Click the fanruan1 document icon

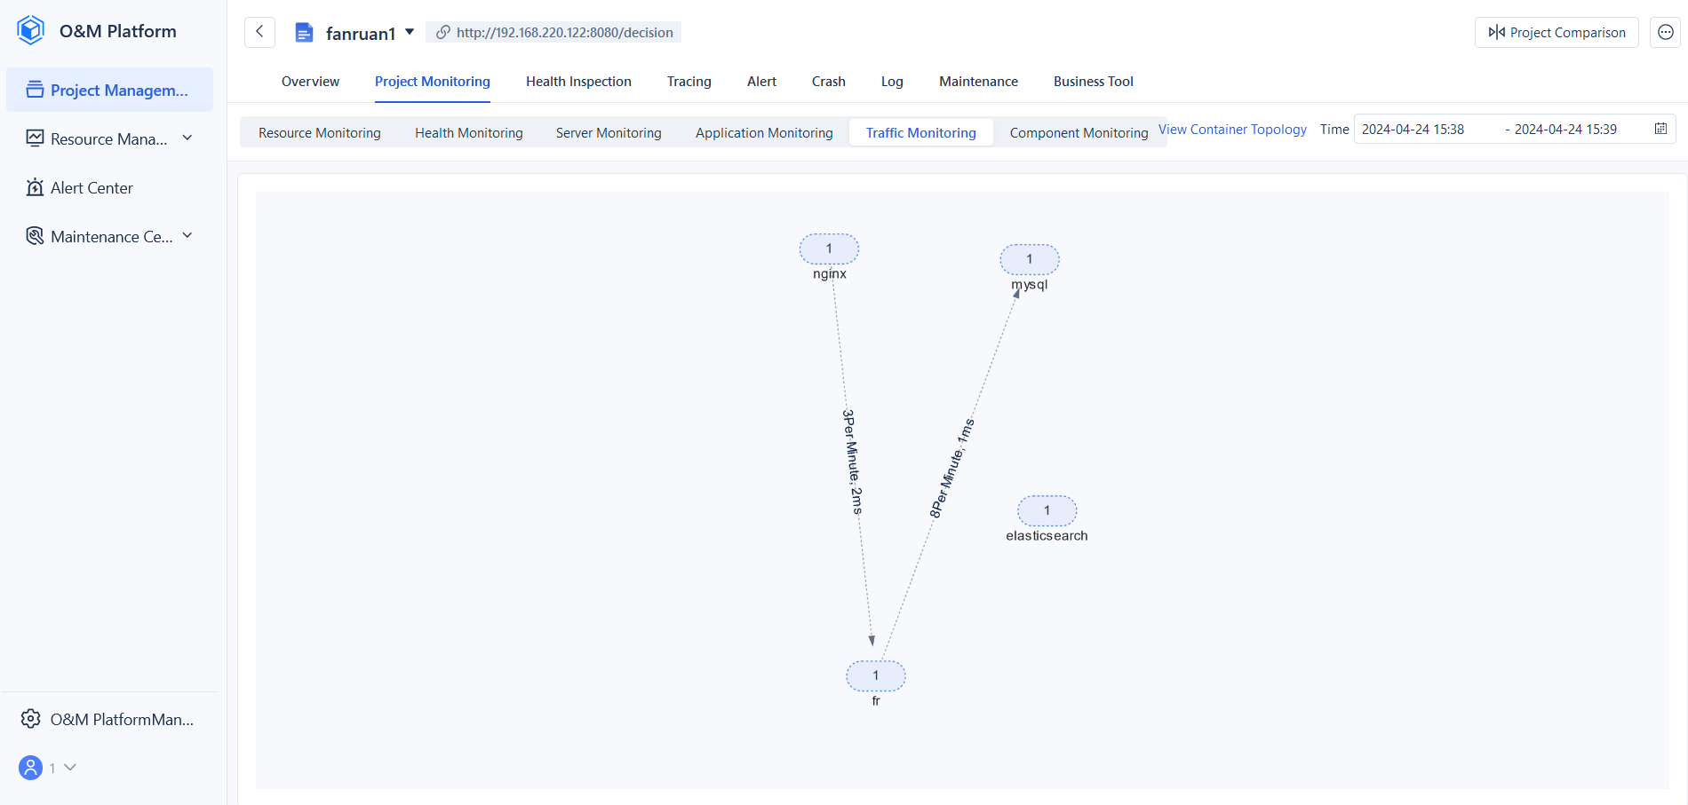click(x=305, y=32)
